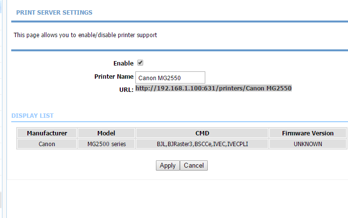Screen dimensions: 348x218
Task: Select the Canon manufacturer cell
Action: point(47,144)
